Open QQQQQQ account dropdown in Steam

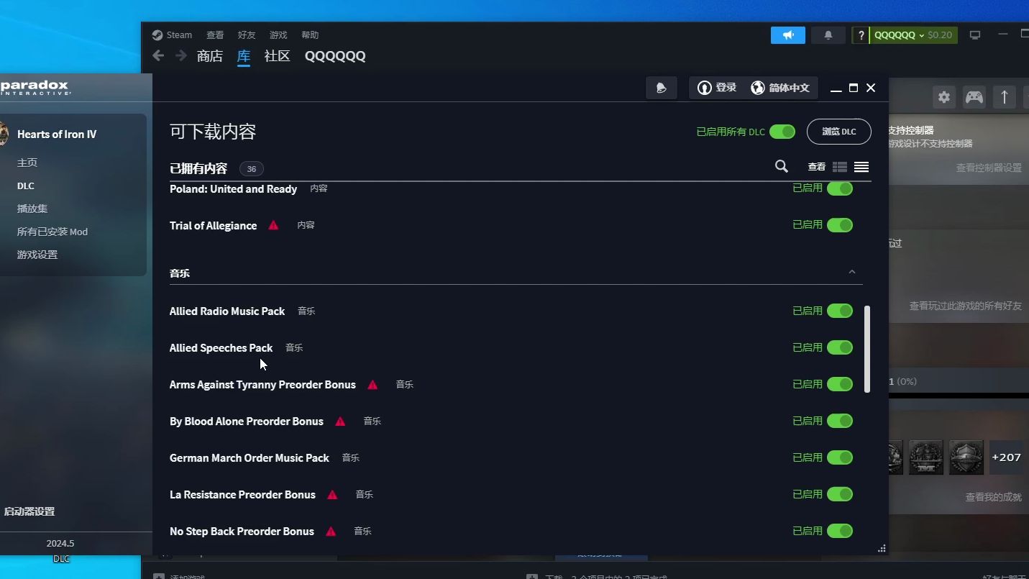(x=913, y=35)
